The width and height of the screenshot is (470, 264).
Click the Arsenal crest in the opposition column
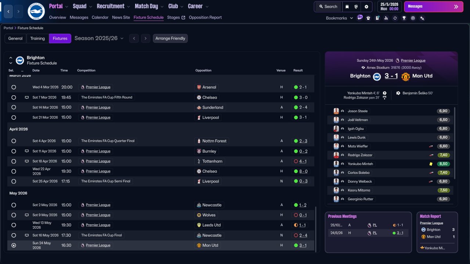pos(199,87)
